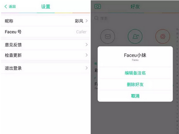
Task: Tap the alphabet index sidebar
Action: coord(177,81)
